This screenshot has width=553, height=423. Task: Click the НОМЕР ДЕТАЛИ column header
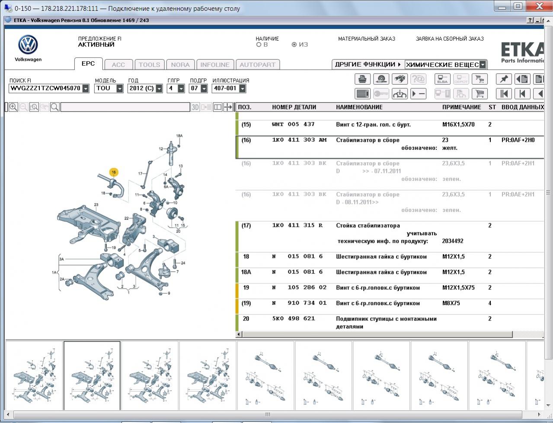[x=294, y=107]
